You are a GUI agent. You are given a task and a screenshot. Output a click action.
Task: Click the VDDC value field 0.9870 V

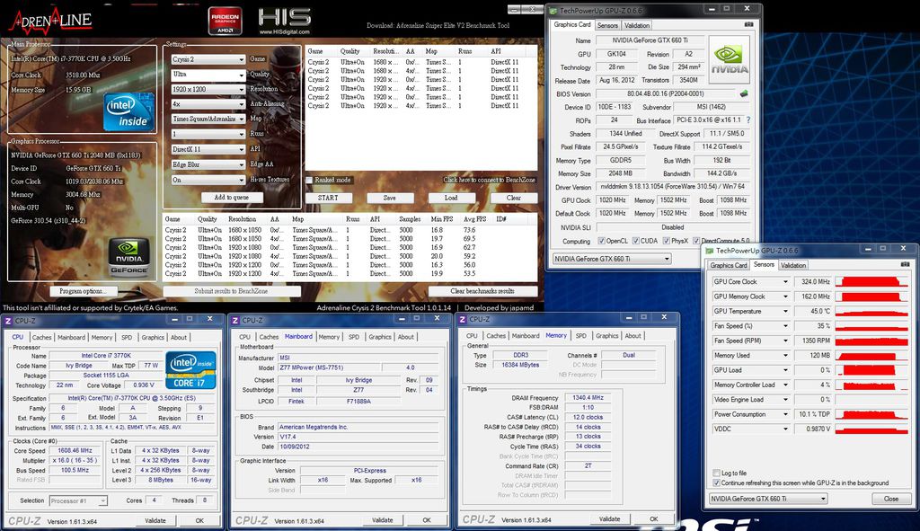point(812,429)
